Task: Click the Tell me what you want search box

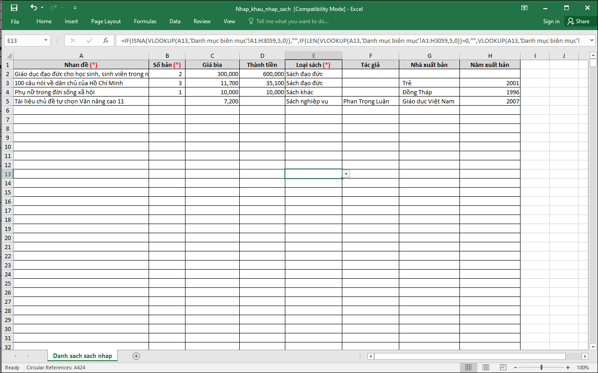Action: click(x=292, y=21)
